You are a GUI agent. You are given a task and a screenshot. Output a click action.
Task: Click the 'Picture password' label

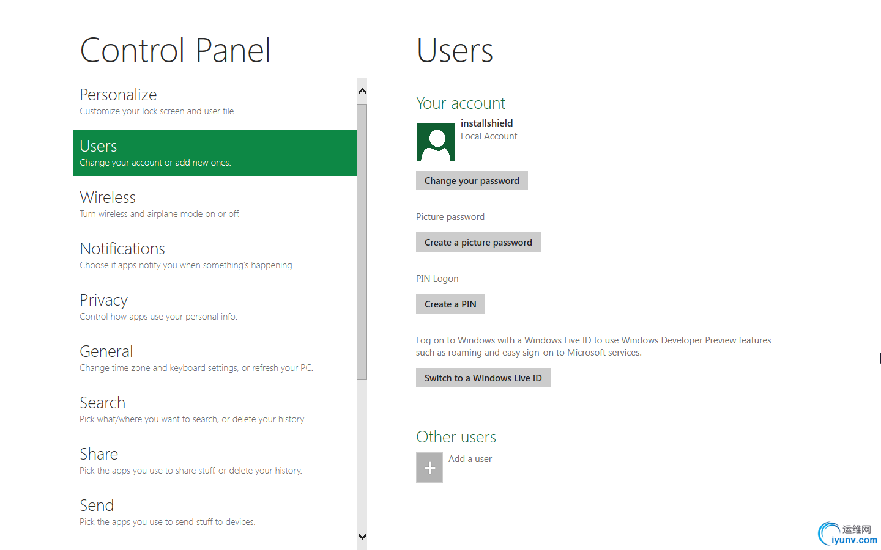[x=450, y=217]
